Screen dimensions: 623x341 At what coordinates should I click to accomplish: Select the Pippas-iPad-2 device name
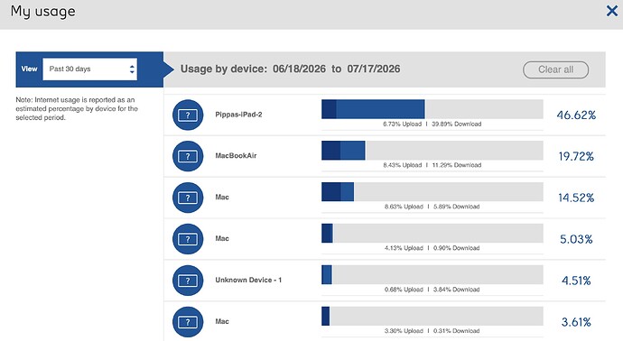click(x=238, y=115)
